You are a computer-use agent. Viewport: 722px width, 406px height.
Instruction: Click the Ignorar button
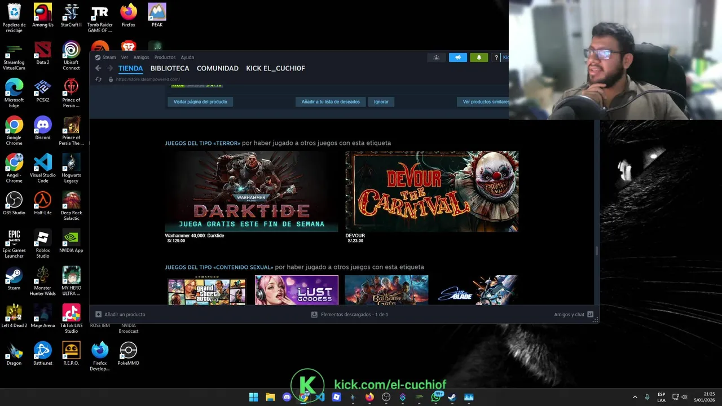pos(381,101)
